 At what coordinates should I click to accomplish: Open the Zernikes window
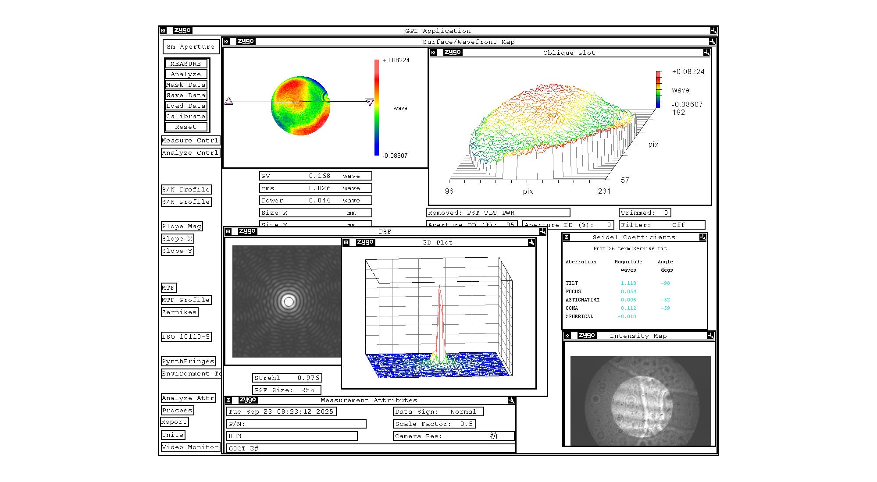(x=179, y=312)
